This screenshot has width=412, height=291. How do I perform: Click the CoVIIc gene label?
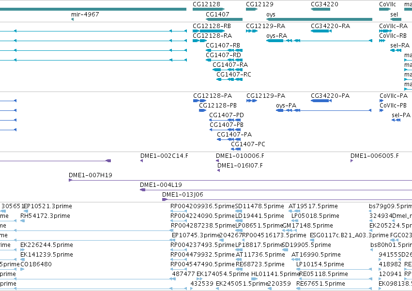click(387, 4)
